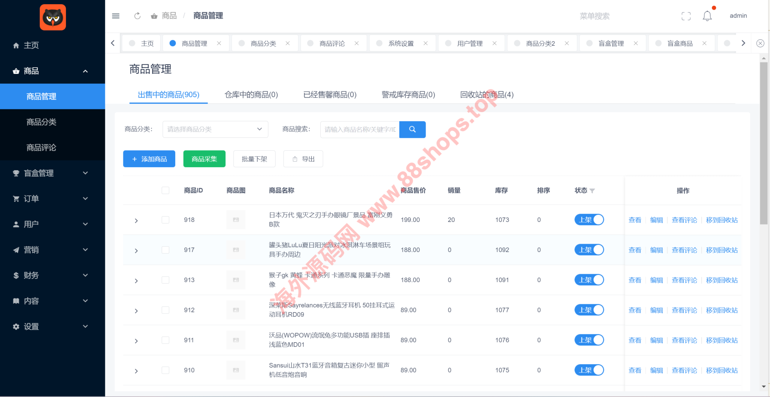770x397 pixels.
Task: Select all products via header checkbox
Action: (x=165, y=190)
